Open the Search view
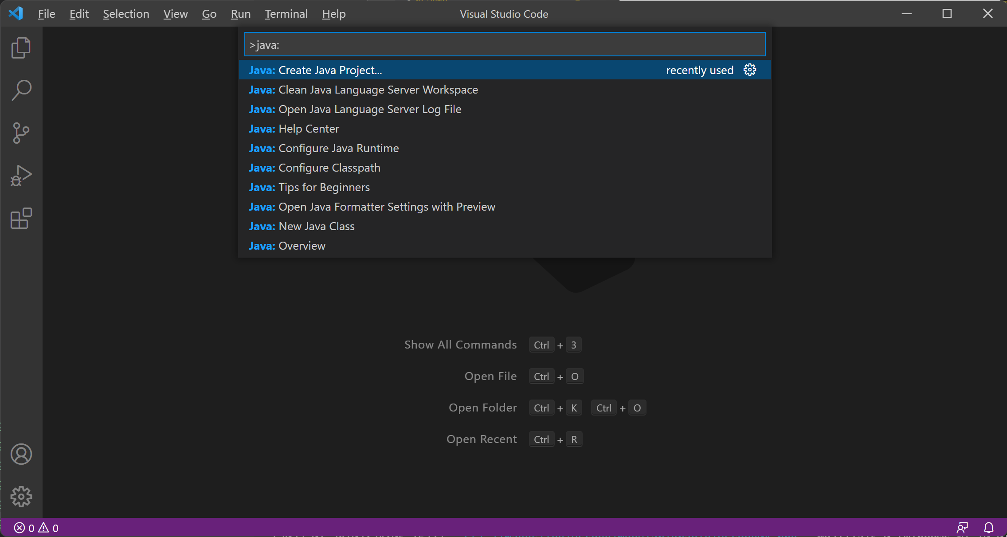Screen dimensions: 1007x537 point(21,90)
